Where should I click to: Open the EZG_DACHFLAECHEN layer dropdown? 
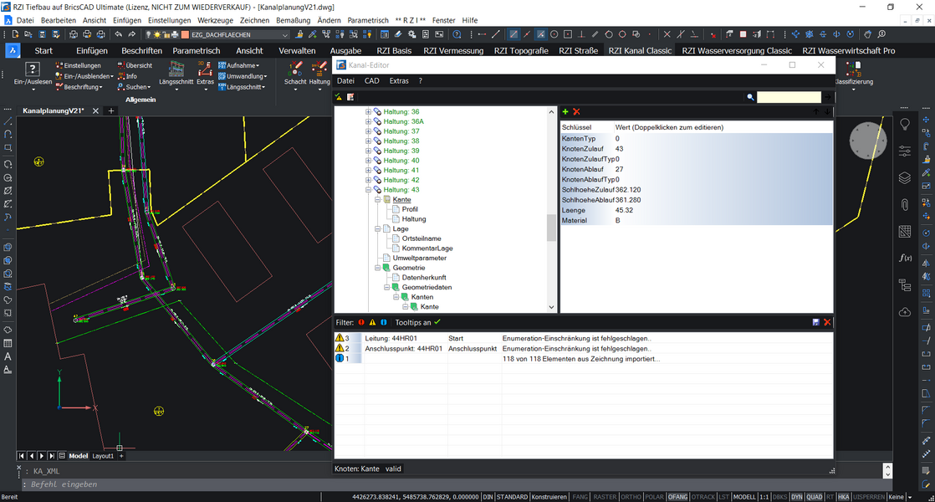tap(285, 35)
